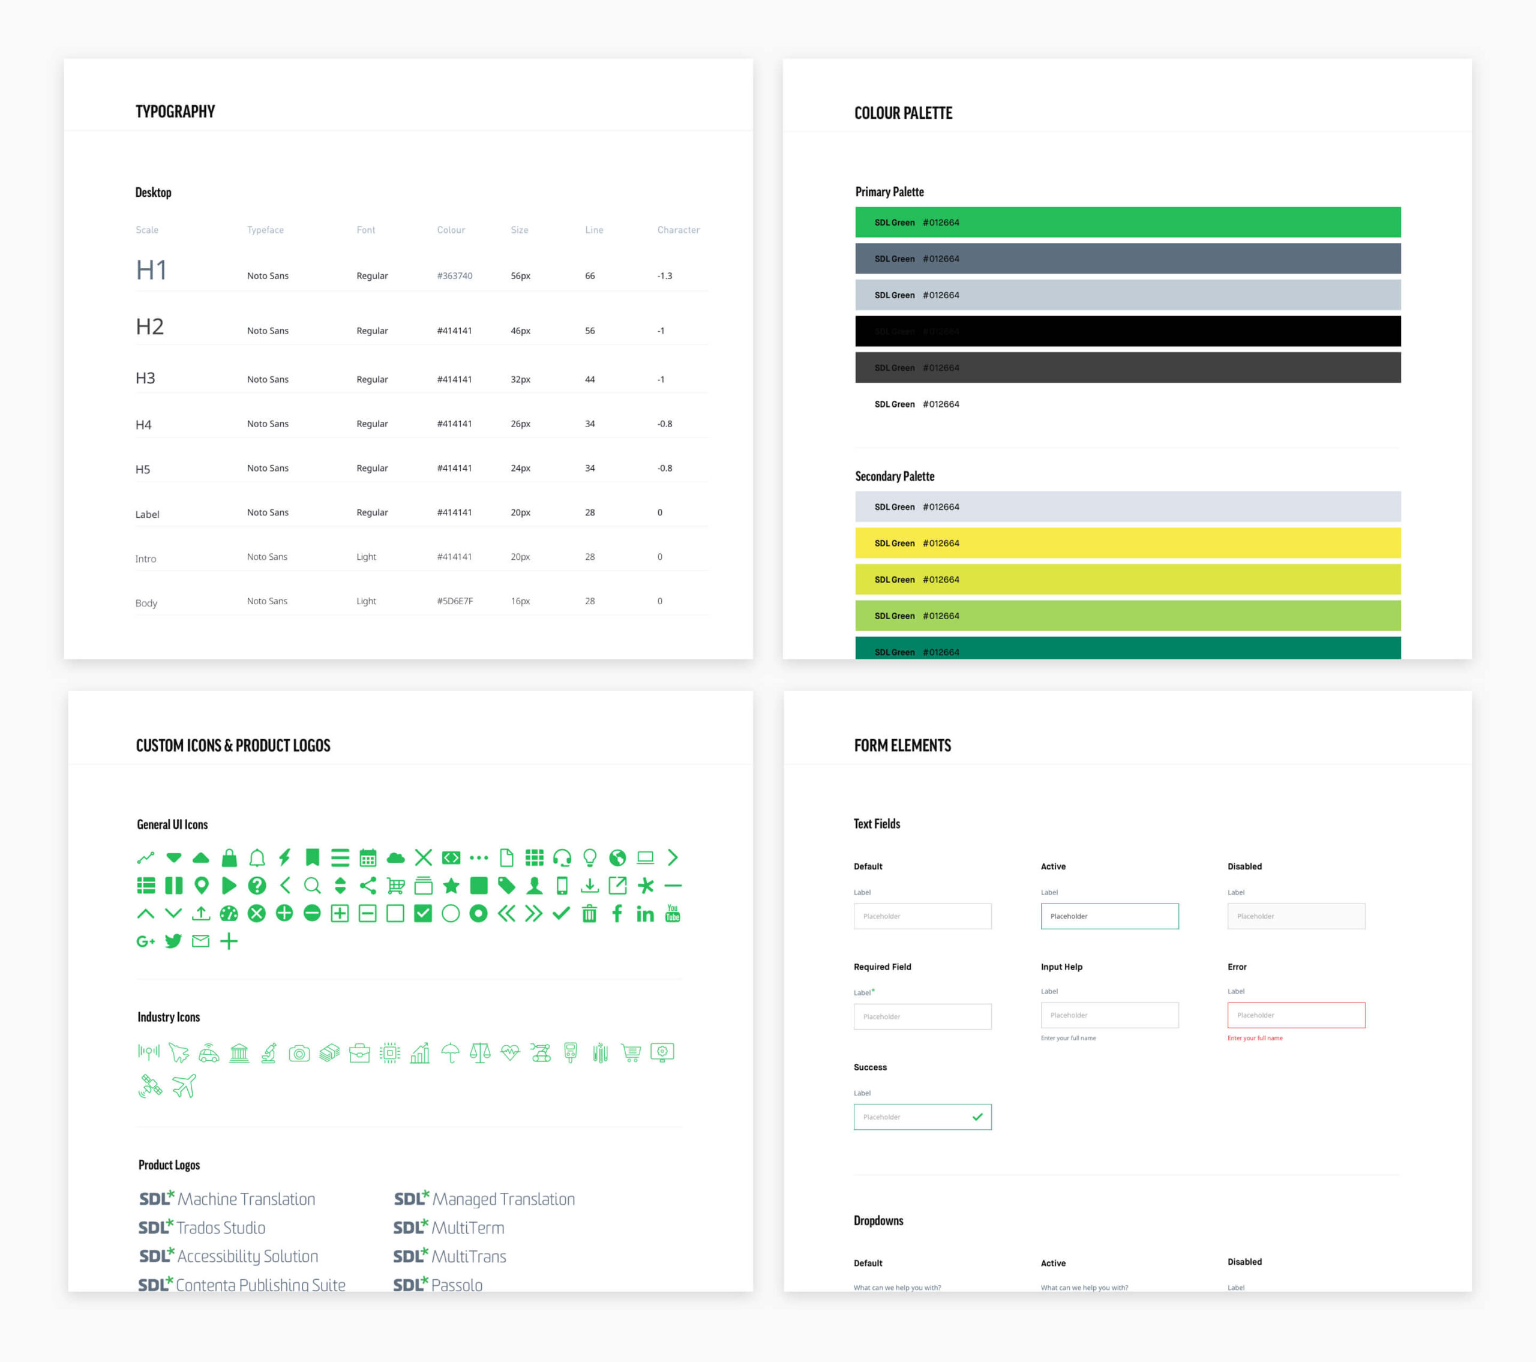Viewport: 1536px width, 1362px height.
Task: Click the price tag icon
Action: [x=506, y=886]
